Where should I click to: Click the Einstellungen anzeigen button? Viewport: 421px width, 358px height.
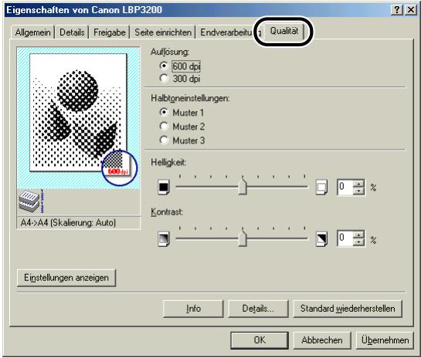click(x=66, y=278)
